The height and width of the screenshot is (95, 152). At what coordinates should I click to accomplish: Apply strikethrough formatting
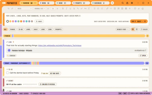pyautogui.click(x=74, y=8)
